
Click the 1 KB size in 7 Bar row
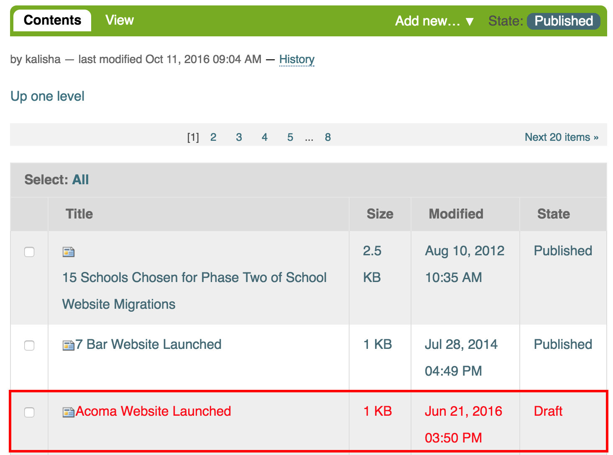(378, 344)
